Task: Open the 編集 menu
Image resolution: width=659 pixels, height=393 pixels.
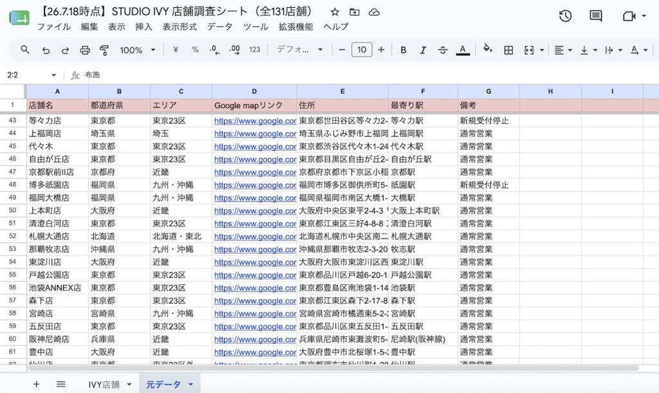Action: coord(89,27)
